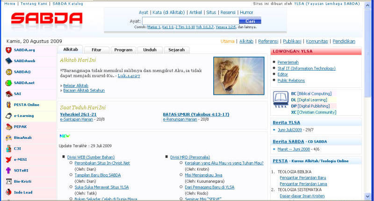This screenshot has width=374, height=201.
Task: Open Perombakan Situs In-Christ.Net link
Action: pyautogui.click(x=102, y=163)
